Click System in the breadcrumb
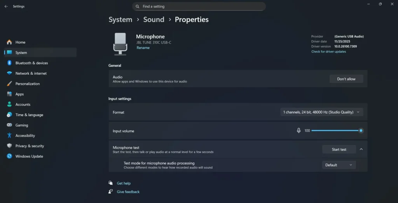 (120, 19)
